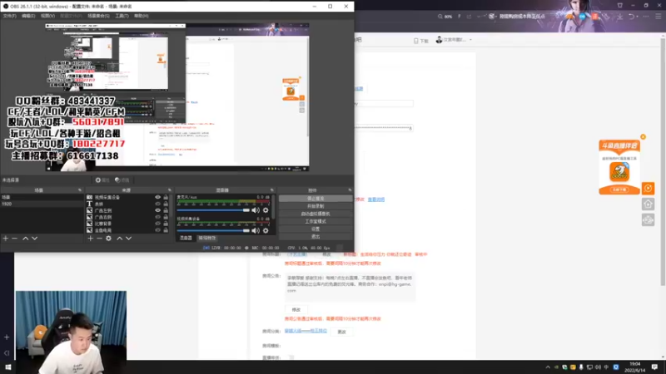Click the 麦克风/Aux volume slider
The width and height of the screenshot is (666, 374).
click(x=213, y=210)
